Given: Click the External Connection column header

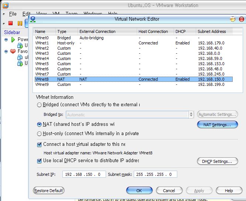Looking at the screenshot, I should click(x=107, y=31).
